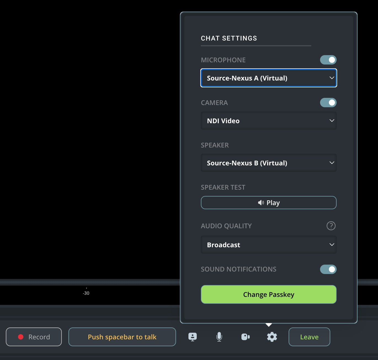Click the -30 level meter marker

86,293
